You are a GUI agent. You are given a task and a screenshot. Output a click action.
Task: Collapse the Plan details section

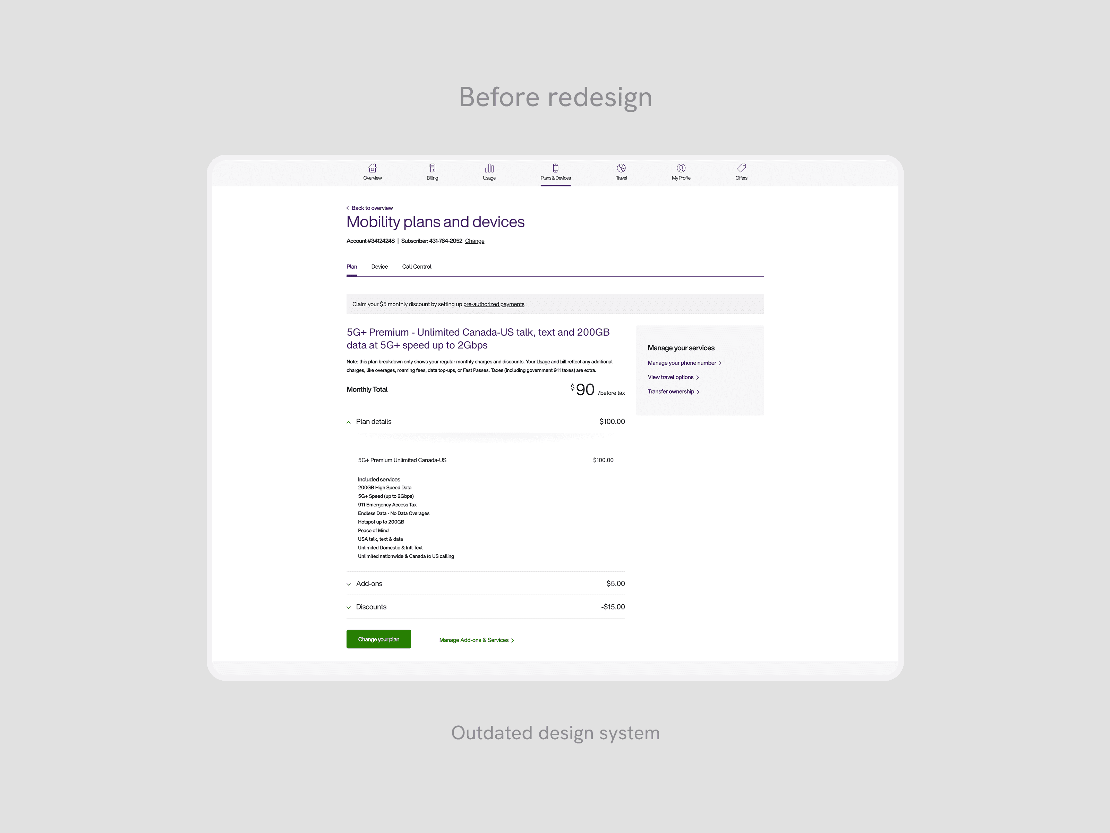click(x=349, y=422)
